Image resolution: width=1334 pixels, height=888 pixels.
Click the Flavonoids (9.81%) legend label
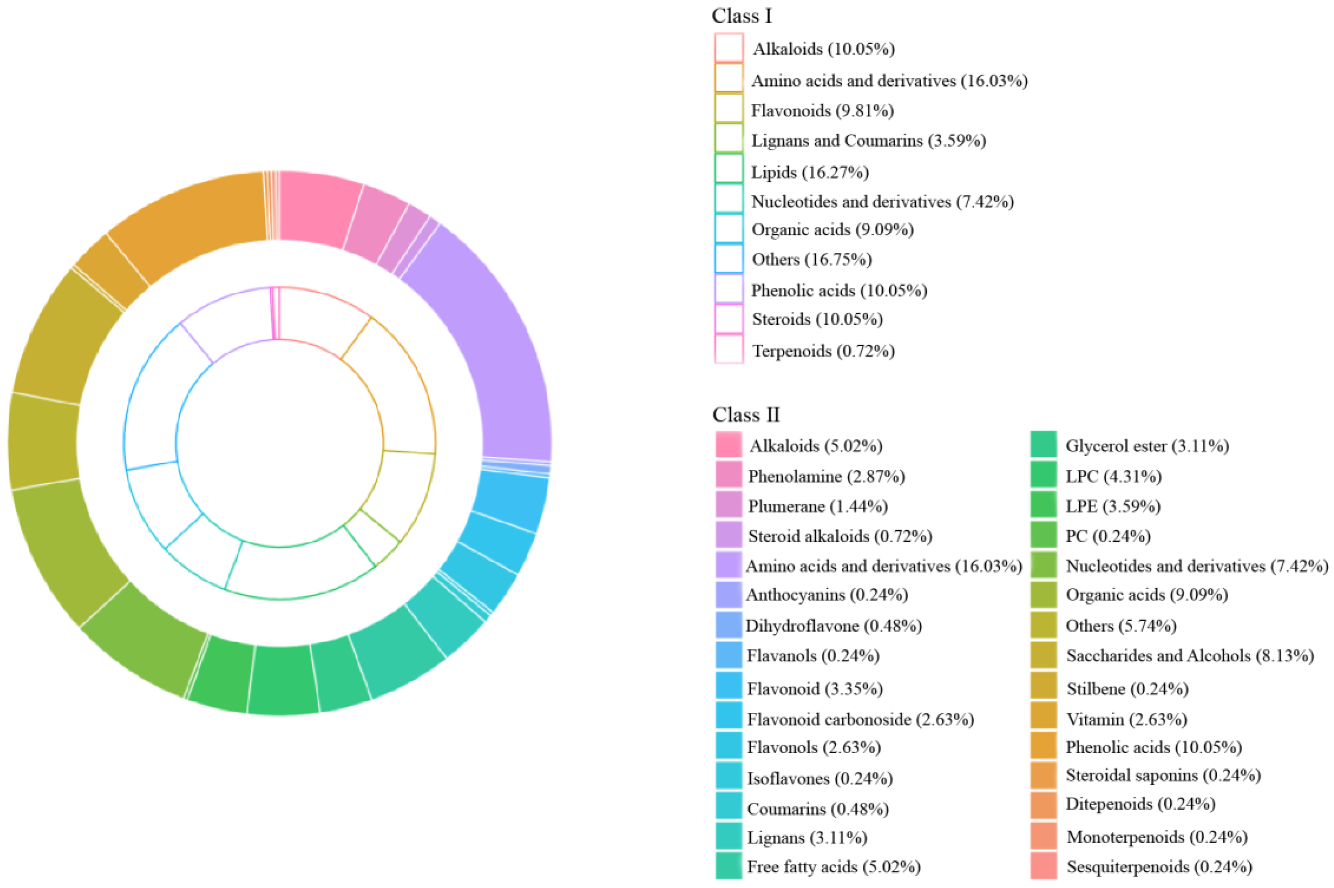(x=822, y=110)
